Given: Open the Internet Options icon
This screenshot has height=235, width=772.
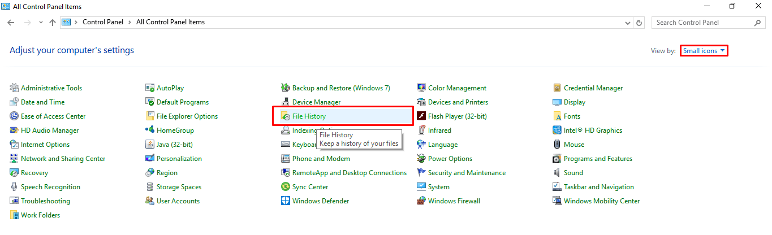Looking at the screenshot, I should pyautogui.click(x=14, y=145).
